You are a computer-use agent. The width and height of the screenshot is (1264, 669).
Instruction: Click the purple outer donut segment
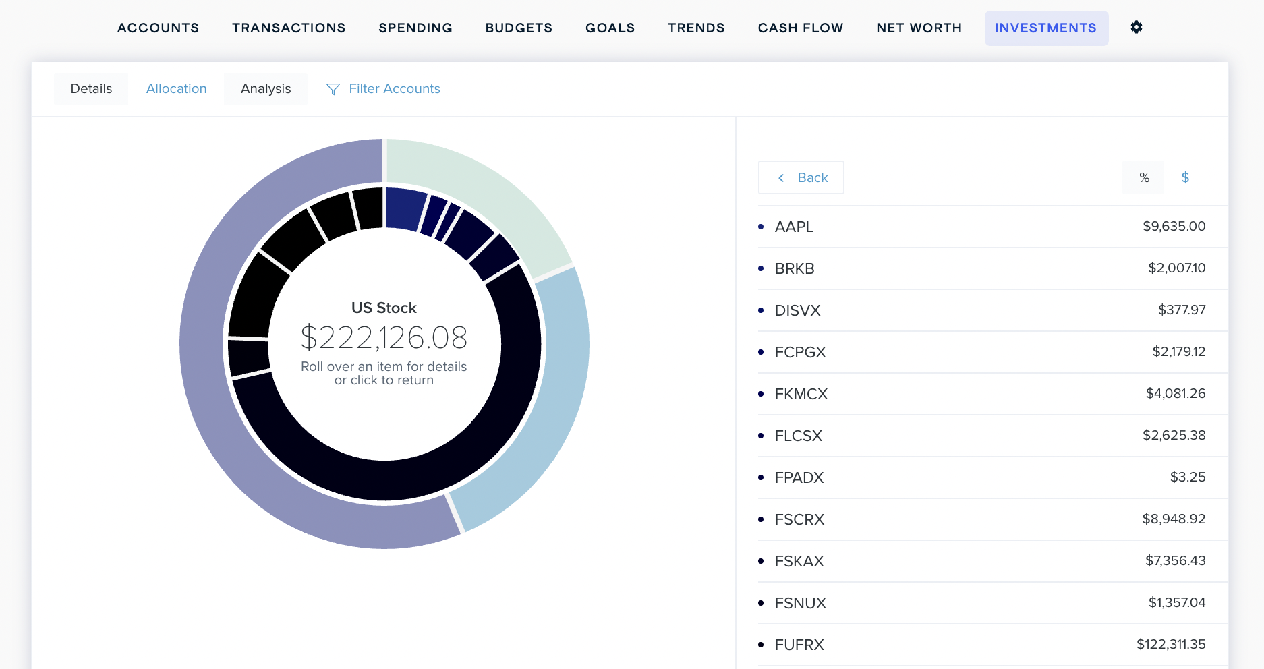pos(216,405)
